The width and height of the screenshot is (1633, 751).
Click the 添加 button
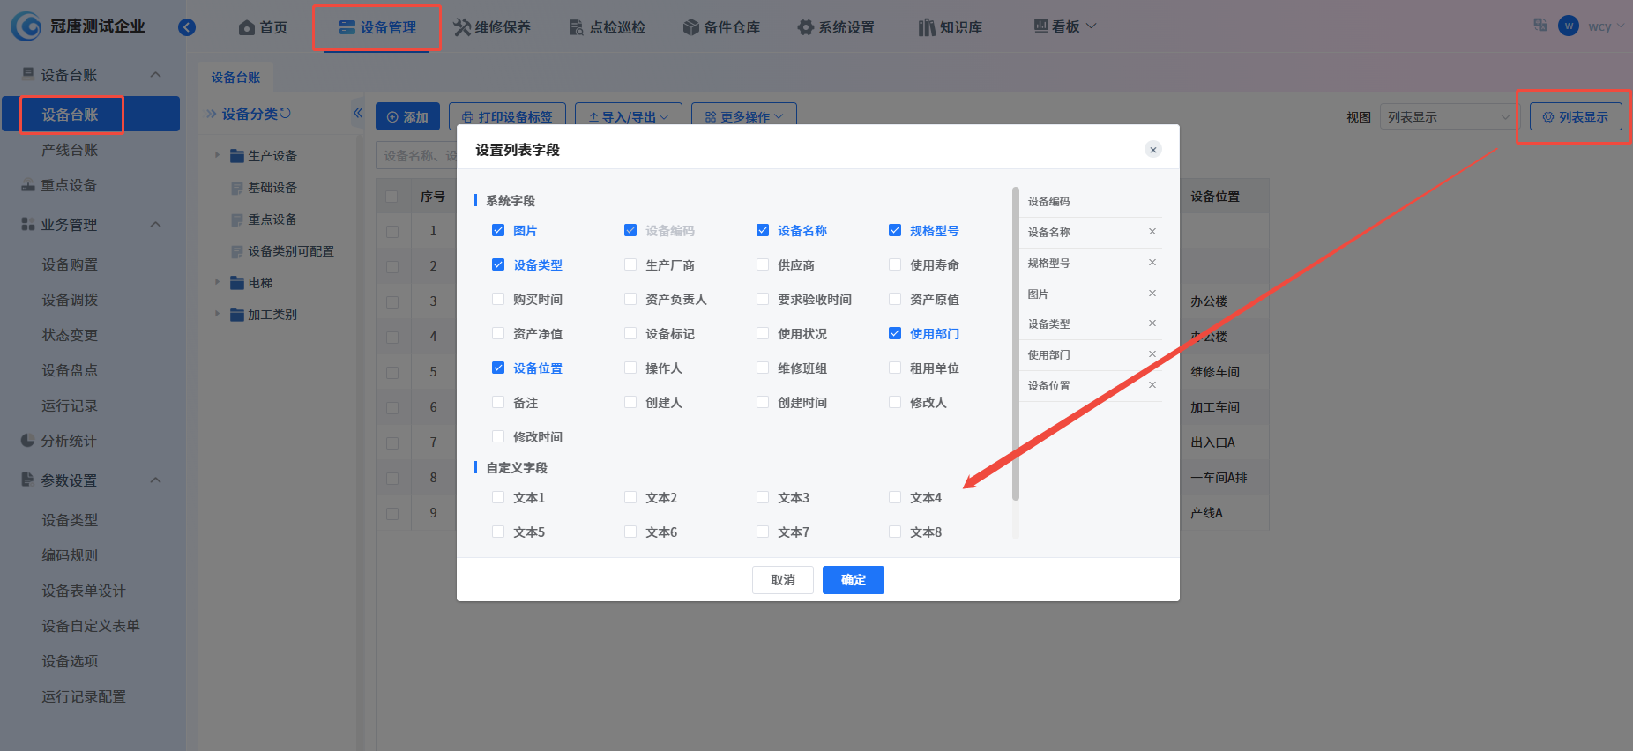(x=407, y=117)
